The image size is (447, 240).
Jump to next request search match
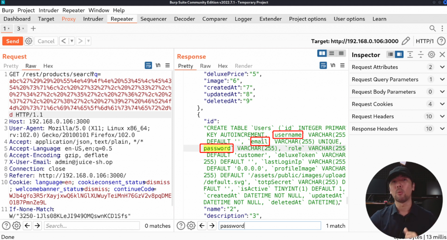[38, 226]
